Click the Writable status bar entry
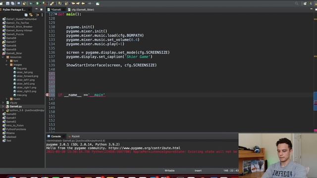 pyautogui.click(x=169, y=171)
